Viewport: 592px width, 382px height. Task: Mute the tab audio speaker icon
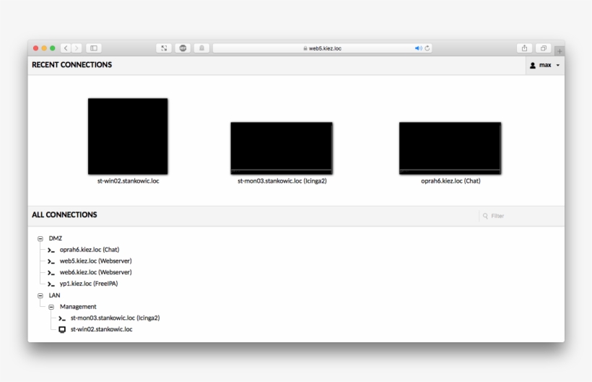click(x=418, y=48)
